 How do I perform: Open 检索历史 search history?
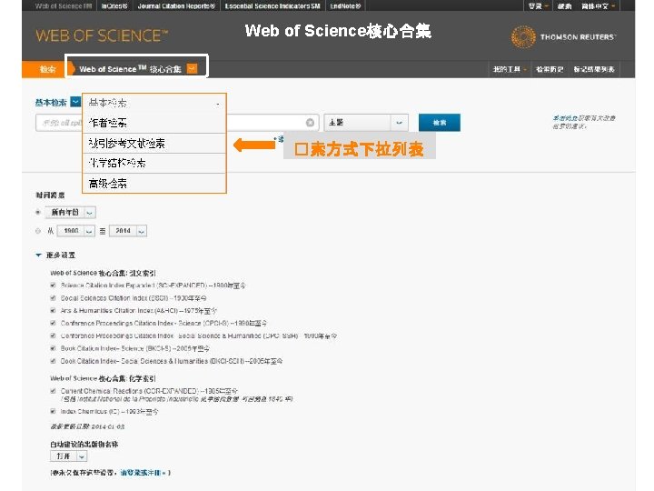coord(550,69)
